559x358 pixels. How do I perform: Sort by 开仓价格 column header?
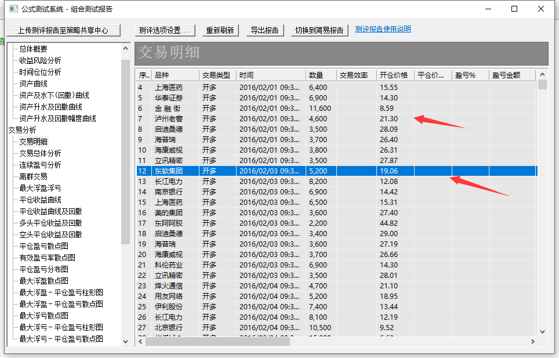point(395,75)
